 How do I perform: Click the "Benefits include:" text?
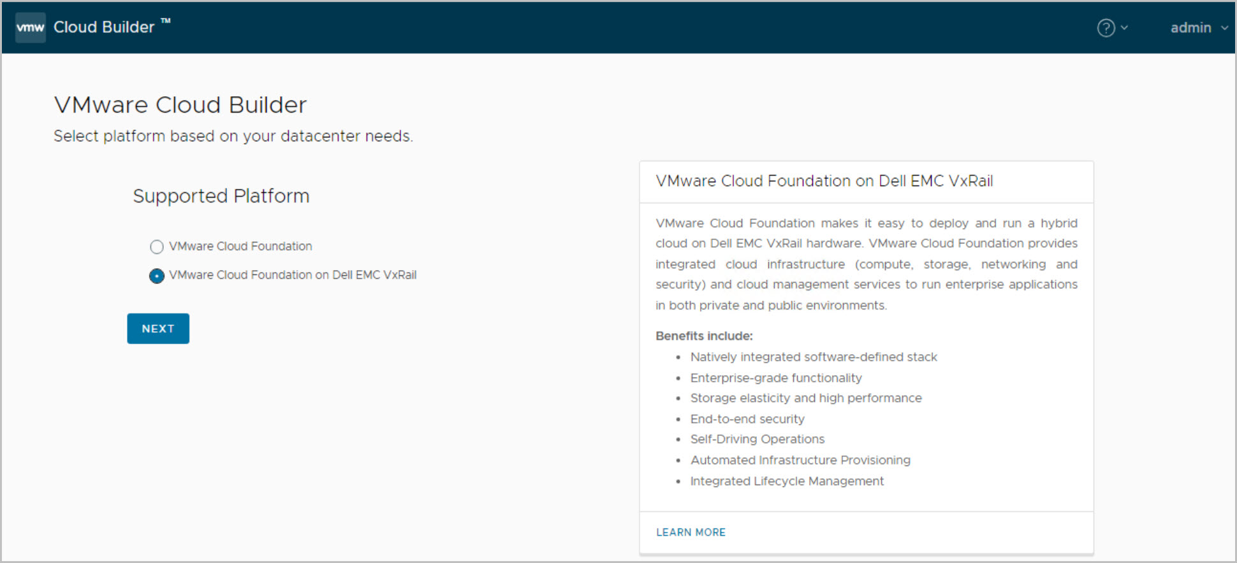tap(704, 336)
